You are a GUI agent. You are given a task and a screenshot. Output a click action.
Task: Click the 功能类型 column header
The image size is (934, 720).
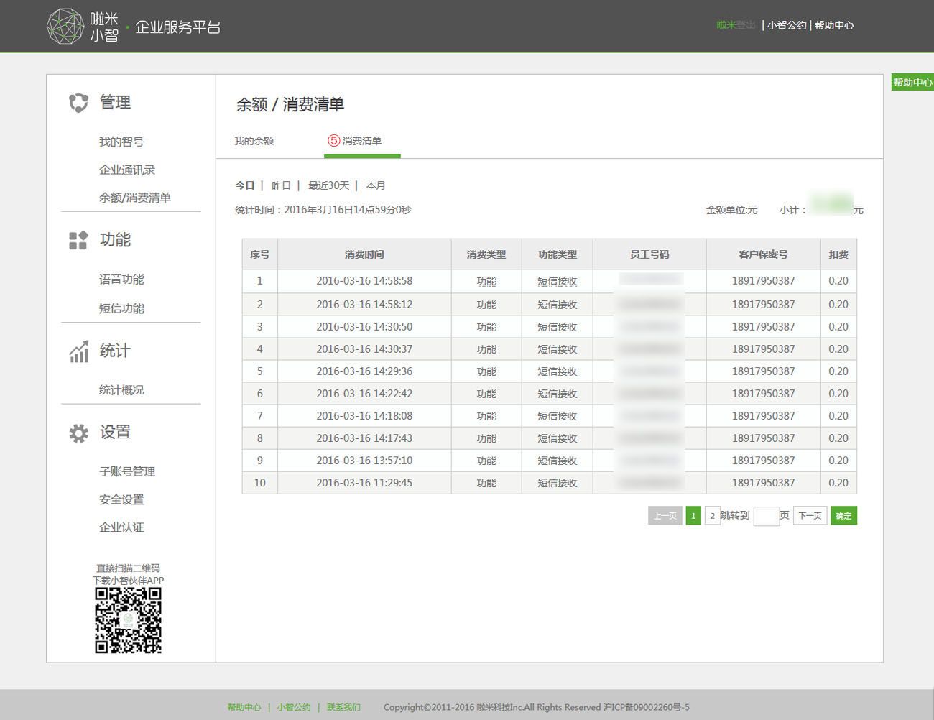pyautogui.click(x=558, y=254)
